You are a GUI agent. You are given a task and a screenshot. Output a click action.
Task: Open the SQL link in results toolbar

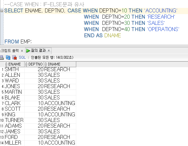(x=22, y=57)
